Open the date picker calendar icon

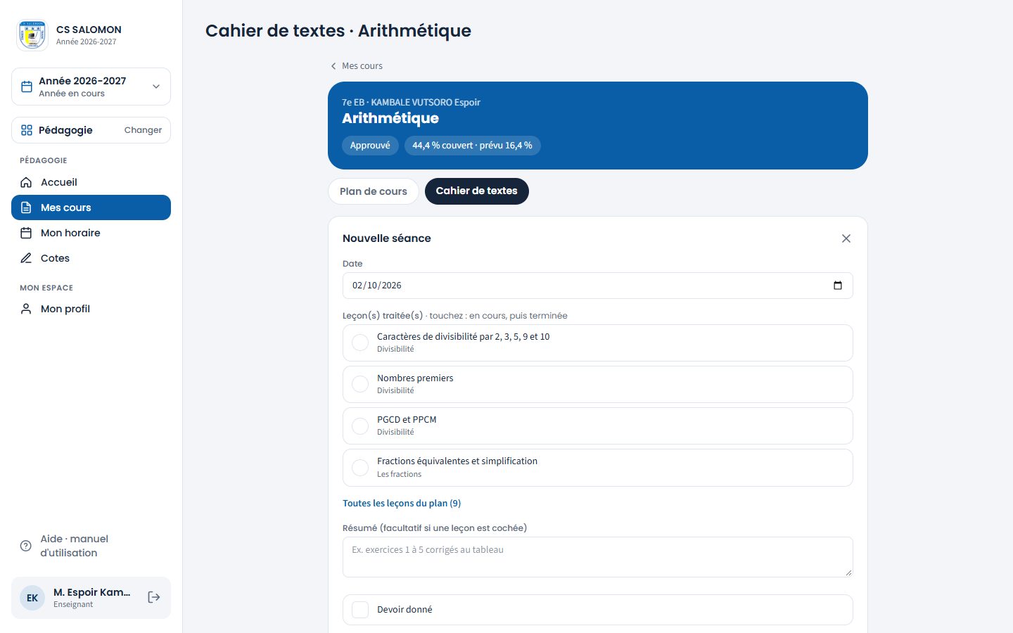point(838,286)
